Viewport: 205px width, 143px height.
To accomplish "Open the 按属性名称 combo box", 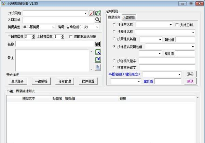I will tap(193, 32).
